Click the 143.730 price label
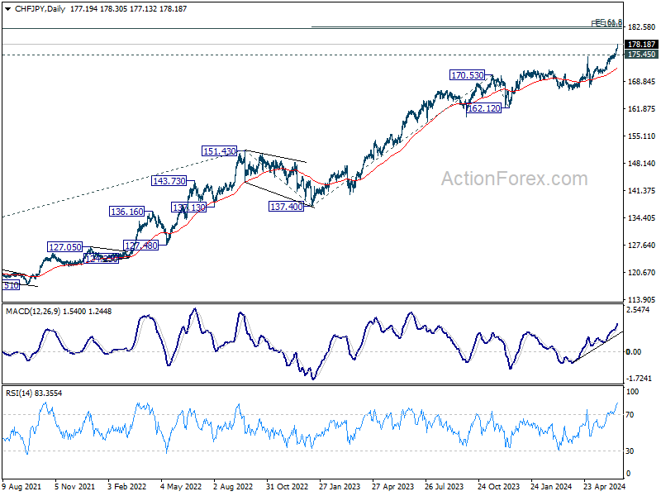The width and height of the screenshot is (661, 496). point(169,180)
